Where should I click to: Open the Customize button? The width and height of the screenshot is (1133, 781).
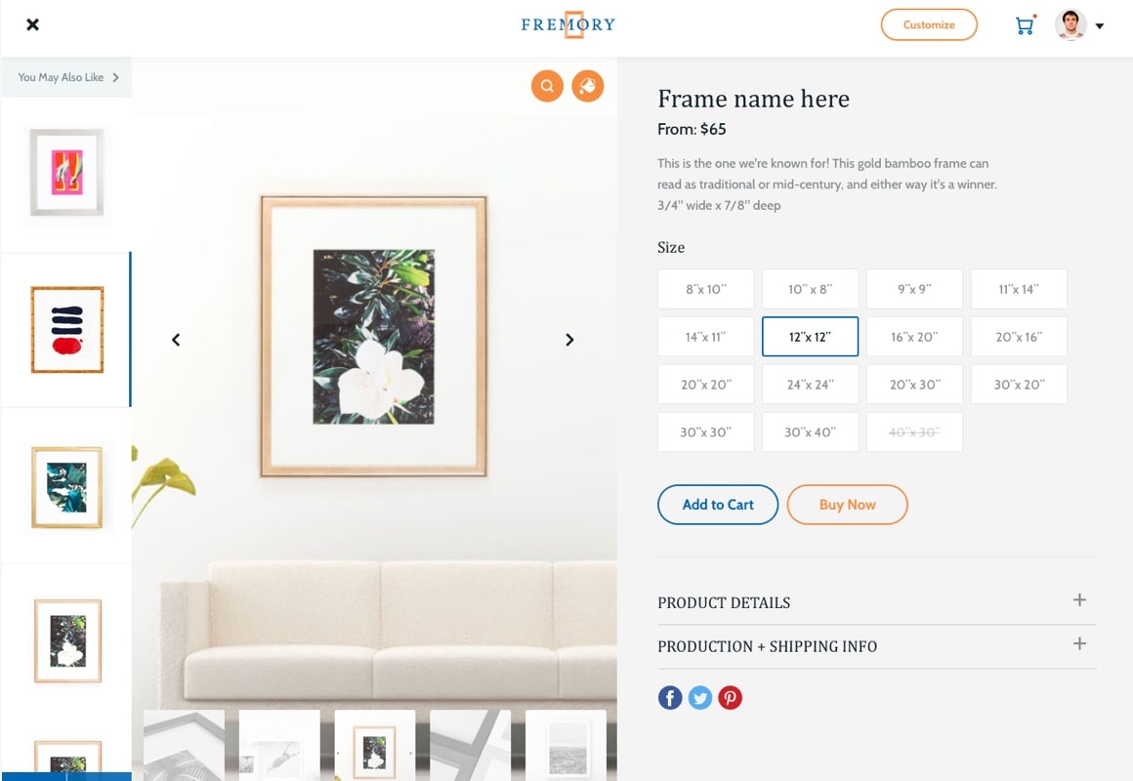929,24
